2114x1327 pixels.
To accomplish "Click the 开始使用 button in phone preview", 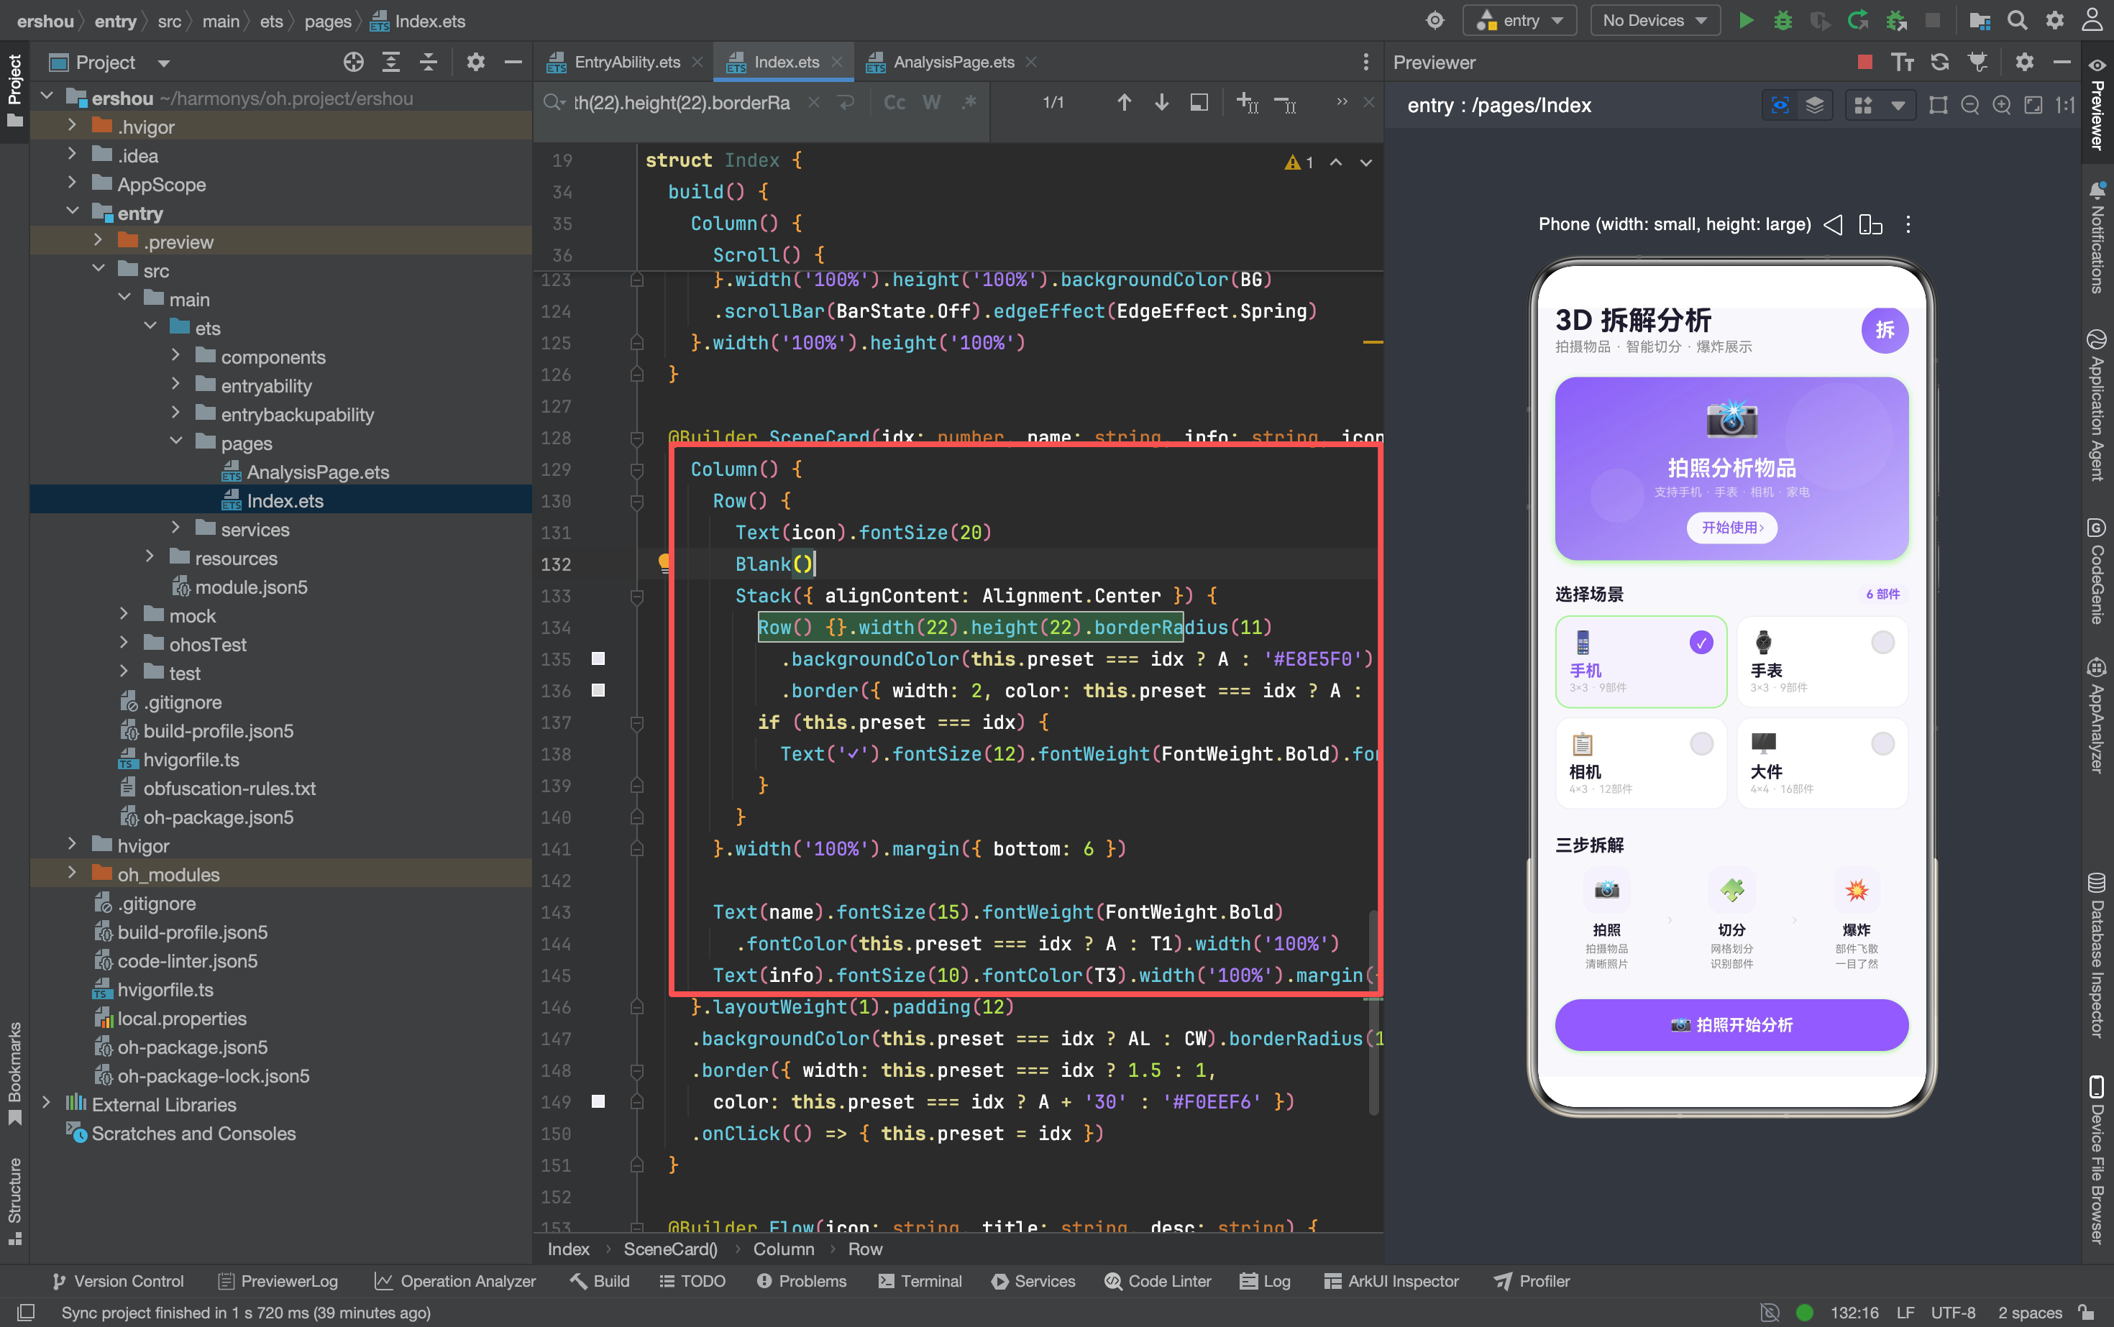I will [1731, 528].
